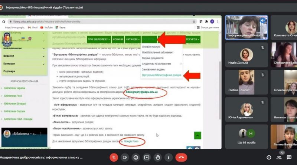
Task: Click the page vertical scrollbar
Action: pos(220,90)
